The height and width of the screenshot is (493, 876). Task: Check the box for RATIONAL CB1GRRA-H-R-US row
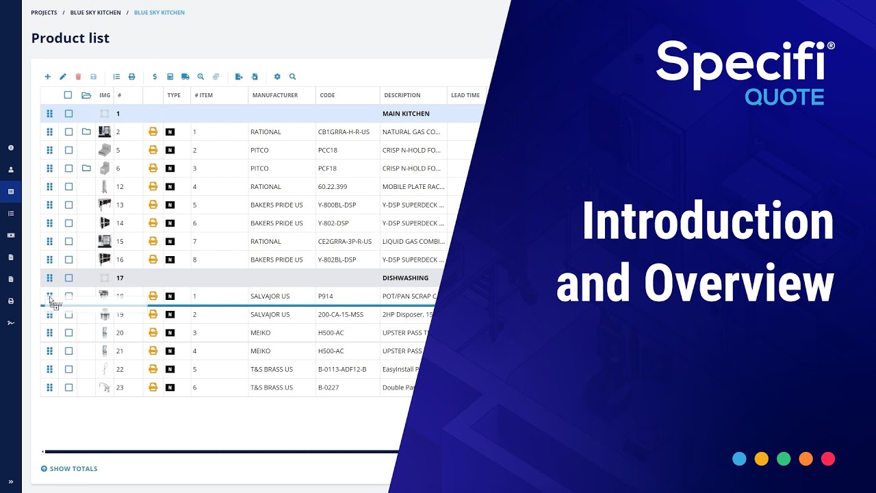tap(68, 131)
